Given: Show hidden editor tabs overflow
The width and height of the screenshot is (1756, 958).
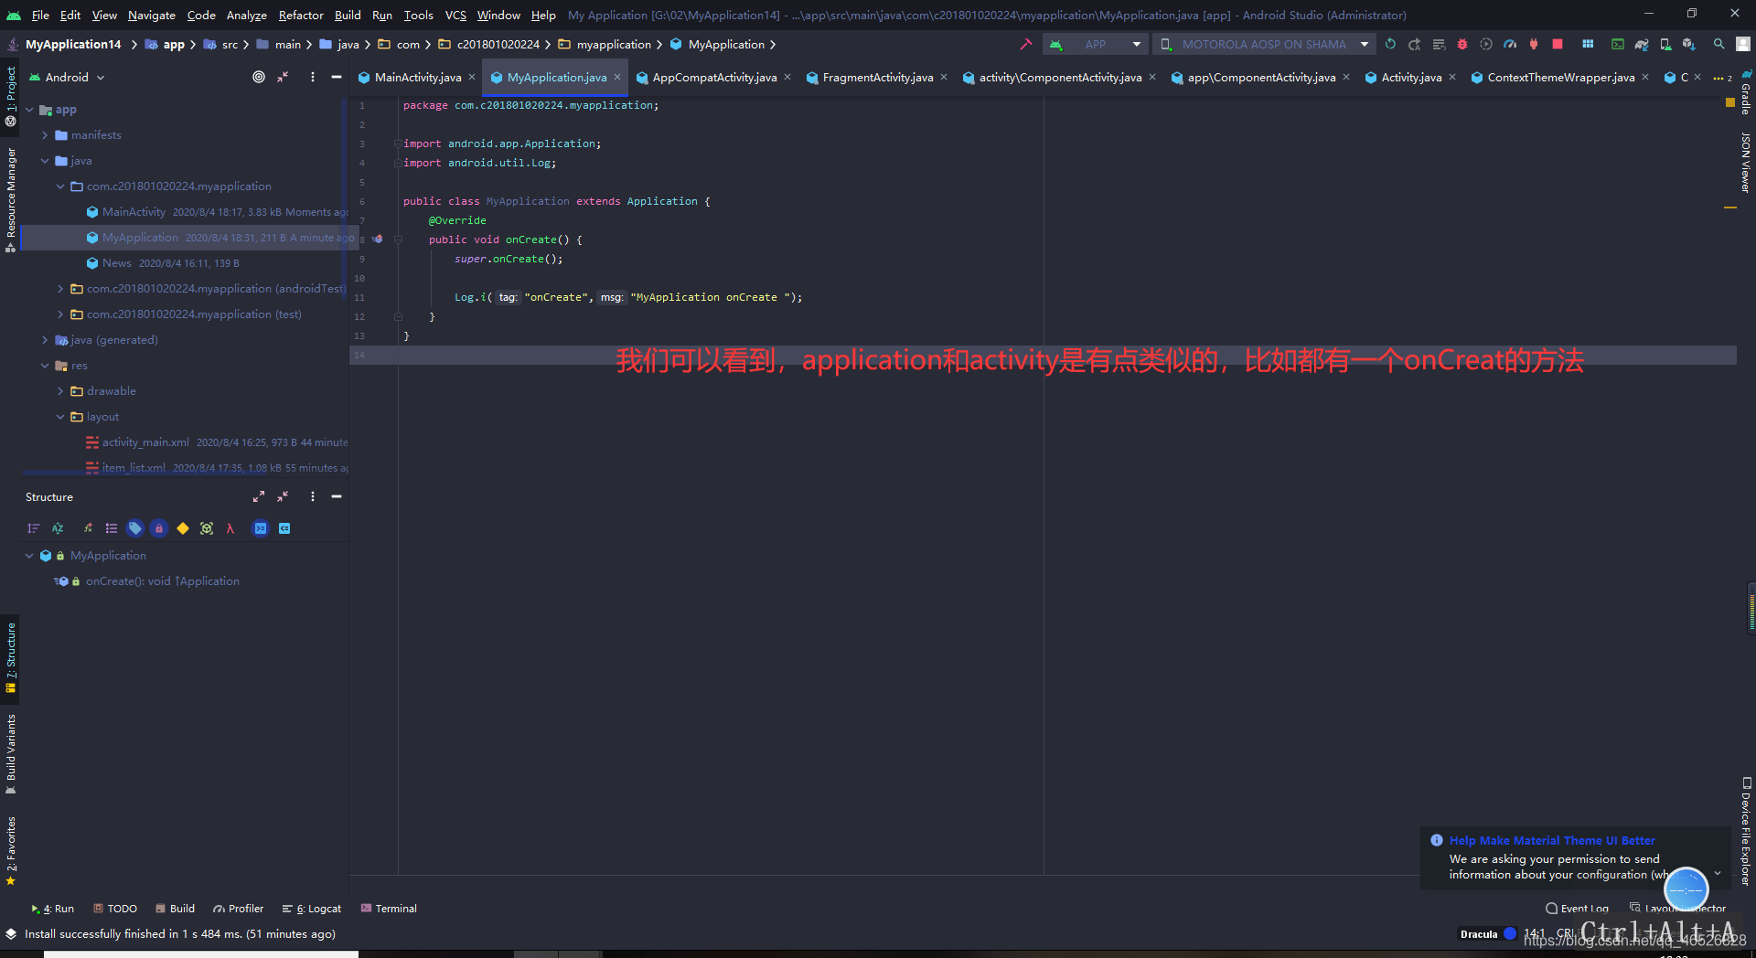Looking at the screenshot, I should pyautogui.click(x=1723, y=78).
